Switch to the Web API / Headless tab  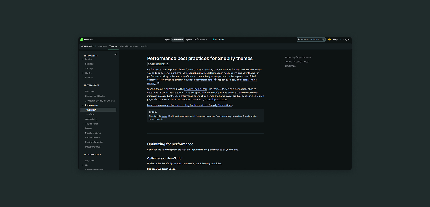129,46
